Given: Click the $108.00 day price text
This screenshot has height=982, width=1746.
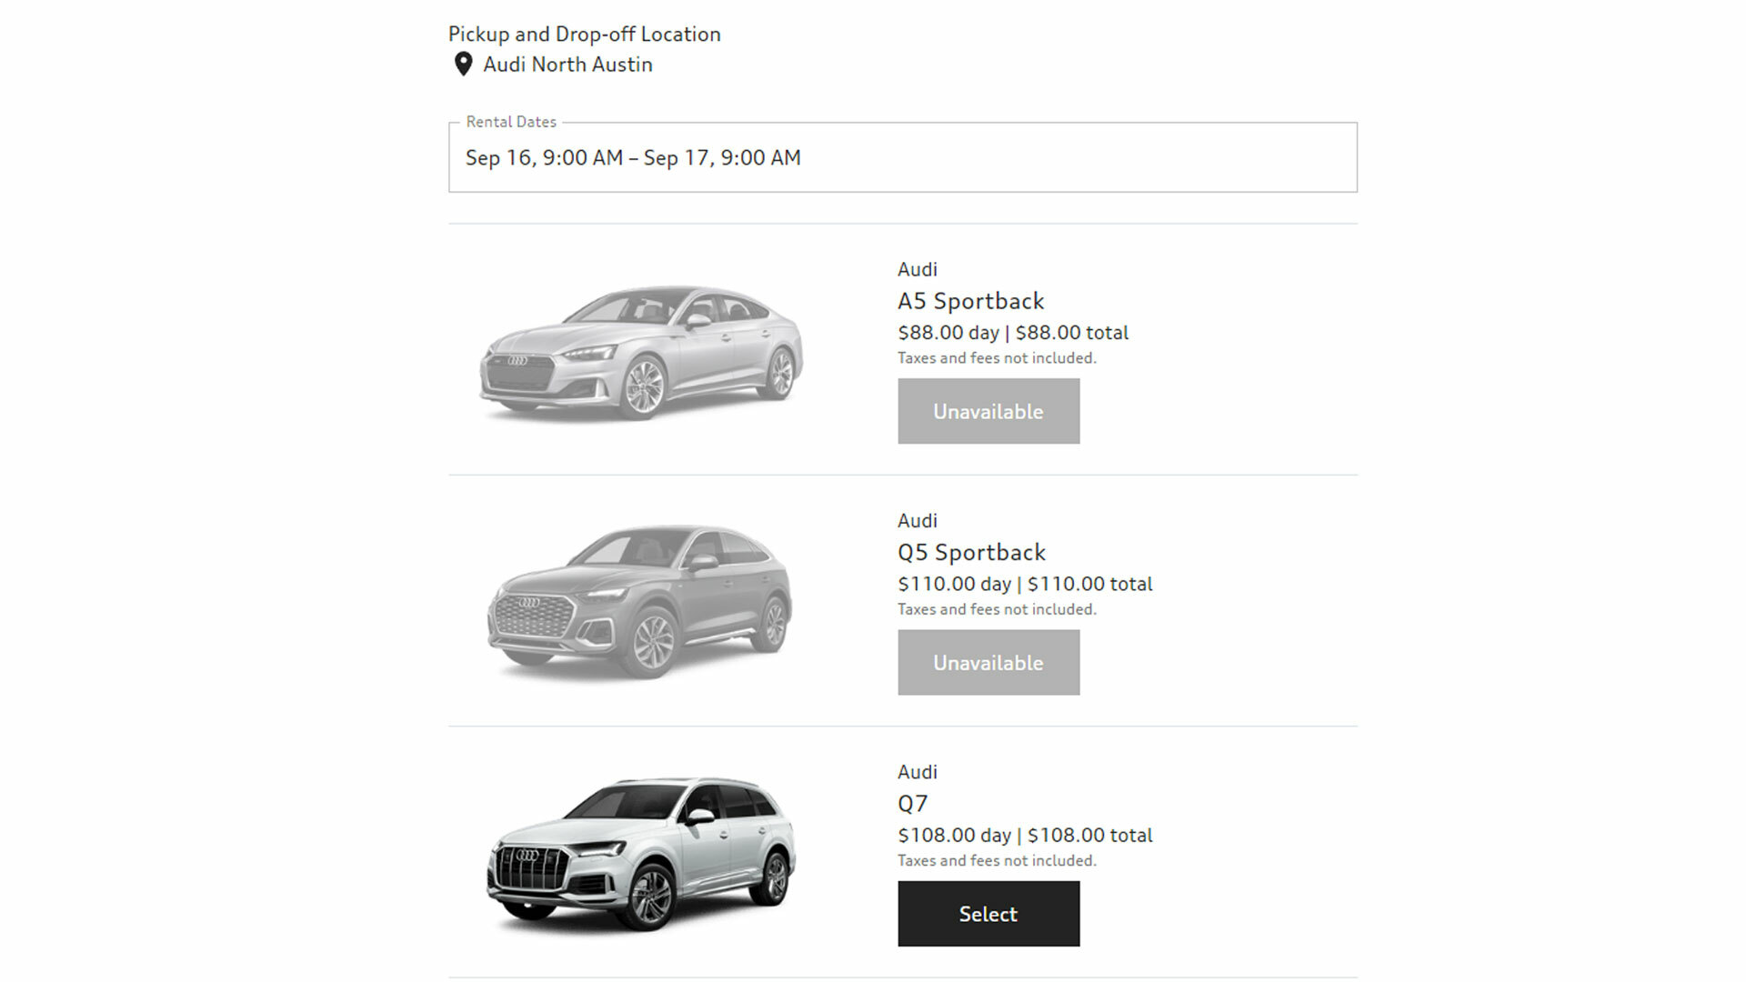Looking at the screenshot, I should (x=954, y=836).
